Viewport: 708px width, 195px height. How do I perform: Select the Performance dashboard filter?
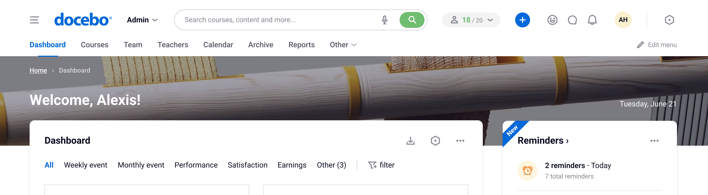(x=196, y=165)
